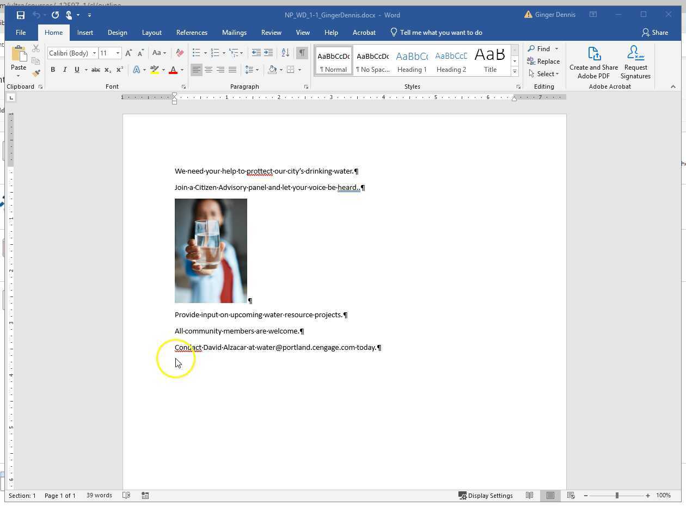Toggle the Show/Hide paragraph marks
This screenshot has height=506, width=686.
(302, 53)
